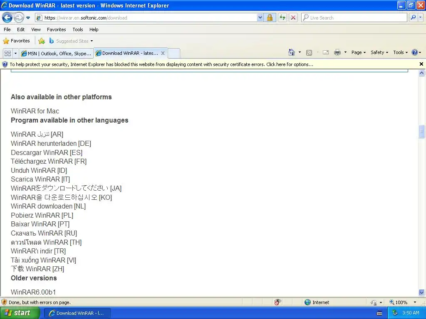Click the address bar URL field
The width and height of the screenshot is (426, 319).
pyautogui.click(x=146, y=18)
